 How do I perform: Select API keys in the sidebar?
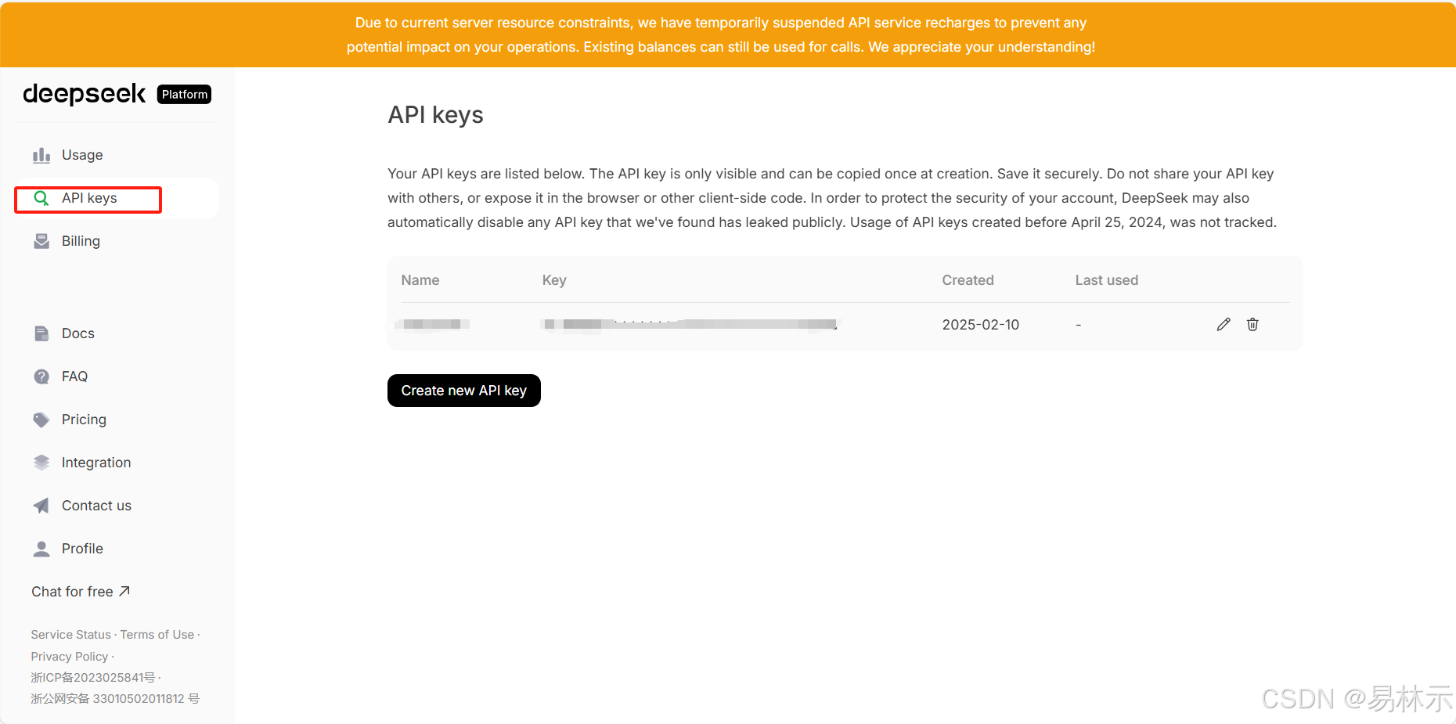(117, 198)
